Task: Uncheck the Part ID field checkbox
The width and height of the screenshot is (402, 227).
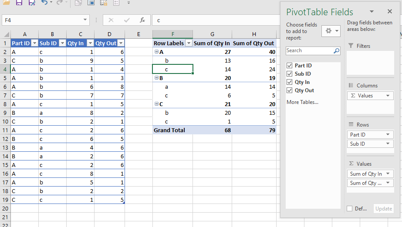Action: pos(290,66)
